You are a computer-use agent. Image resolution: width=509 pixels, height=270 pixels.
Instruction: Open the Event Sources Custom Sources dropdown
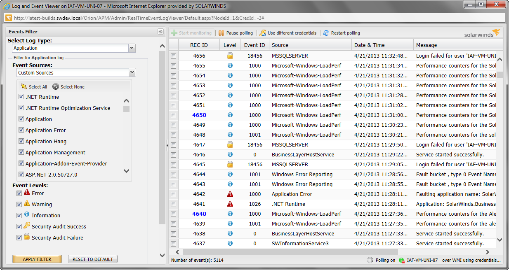tap(132, 72)
